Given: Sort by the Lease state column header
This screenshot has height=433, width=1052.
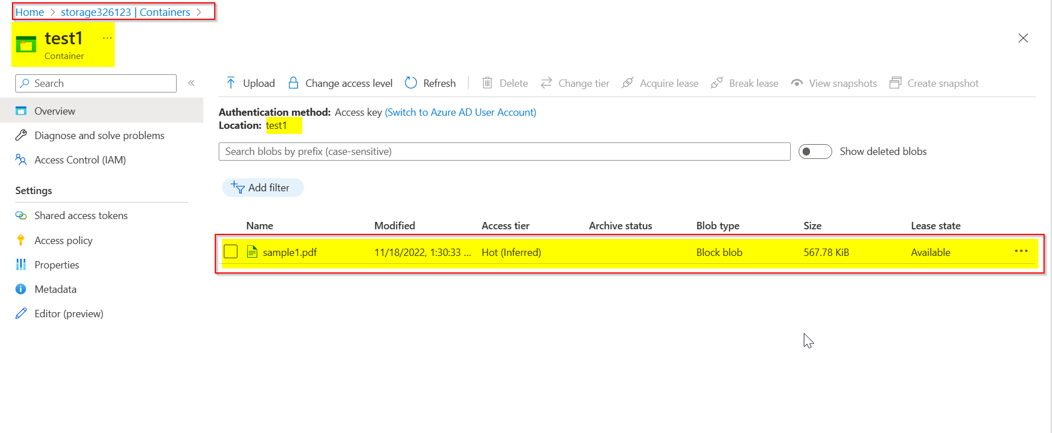Looking at the screenshot, I should [936, 225].
